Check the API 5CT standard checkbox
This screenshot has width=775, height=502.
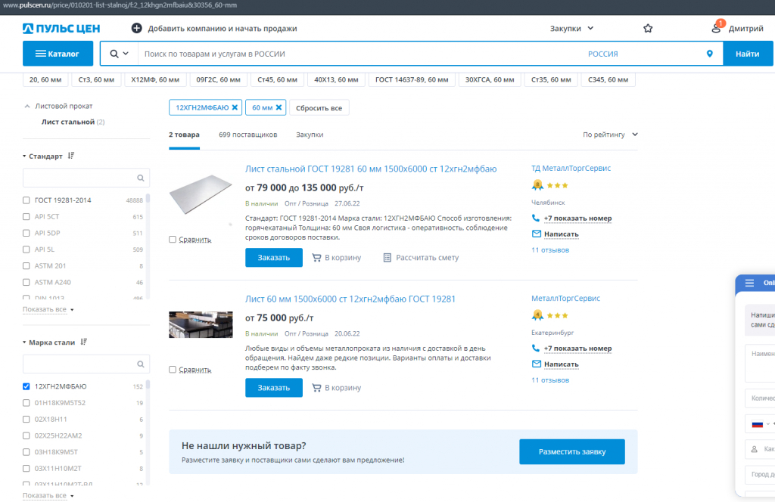26,216
